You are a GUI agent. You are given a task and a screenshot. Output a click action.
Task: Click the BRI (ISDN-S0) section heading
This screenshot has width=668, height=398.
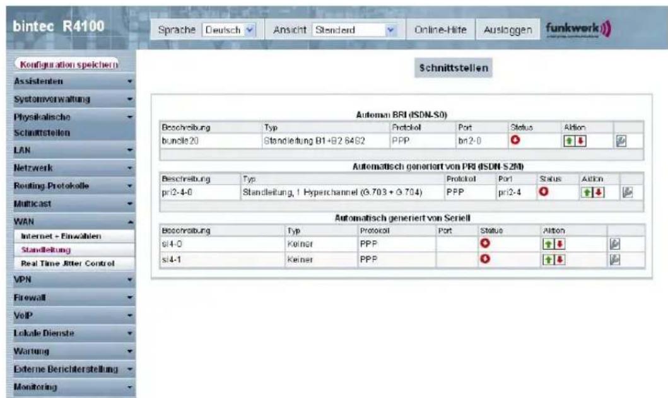(401, 115)
